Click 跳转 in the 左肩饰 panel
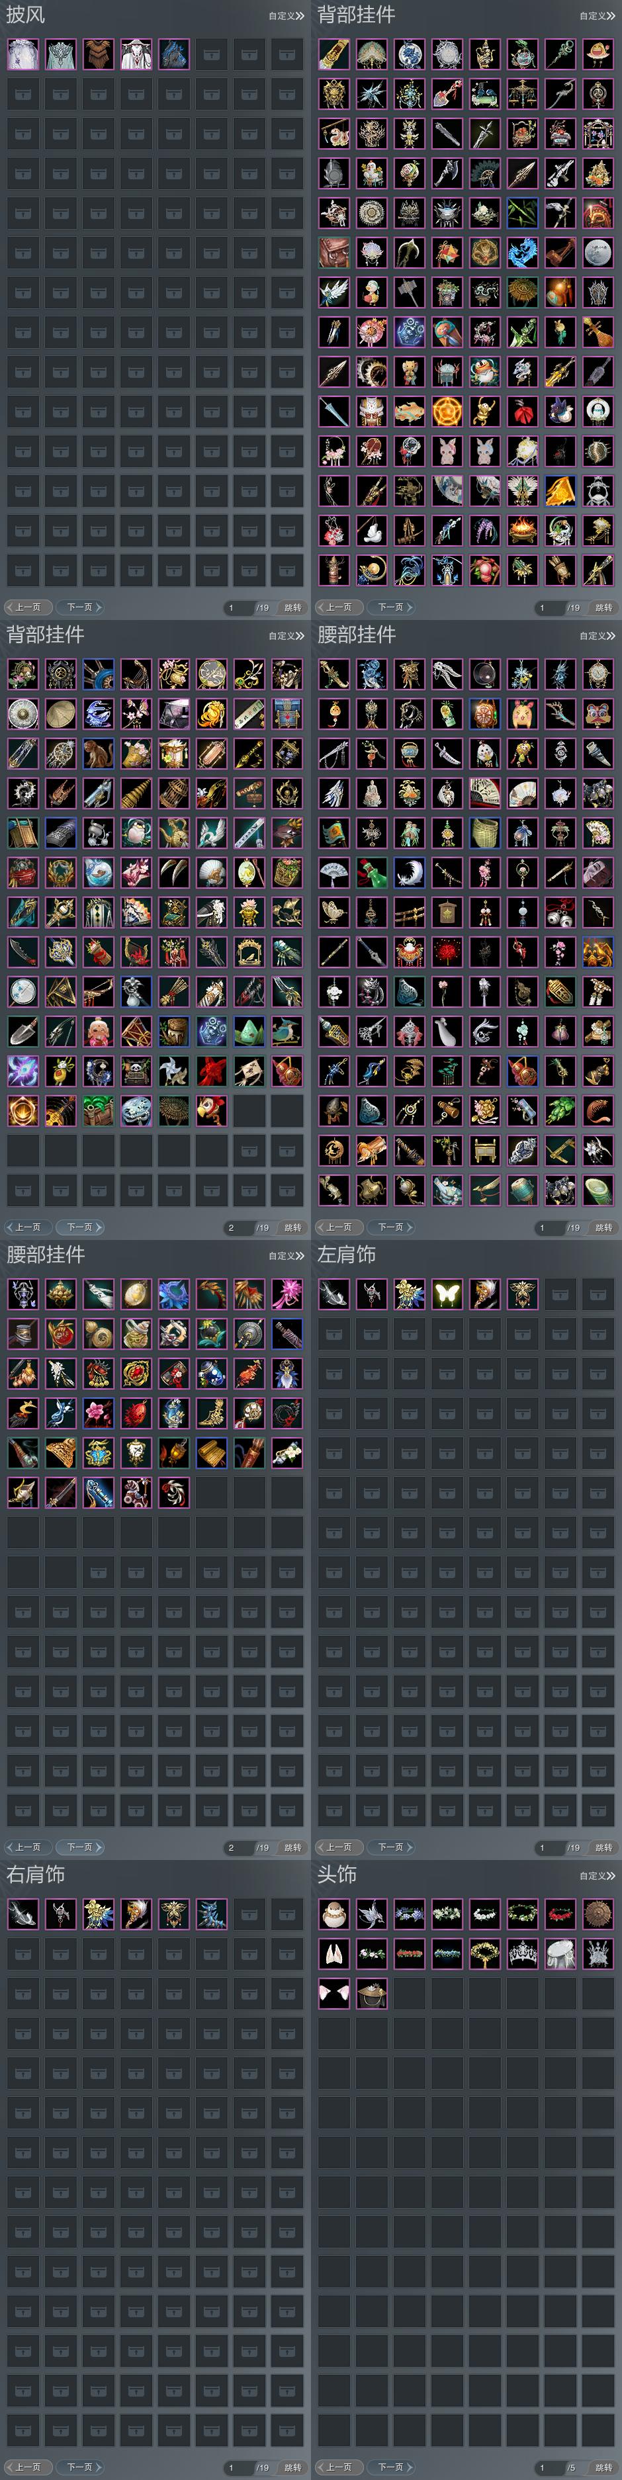Viewport: 622px width, 2480px height. coord(603,1847)
